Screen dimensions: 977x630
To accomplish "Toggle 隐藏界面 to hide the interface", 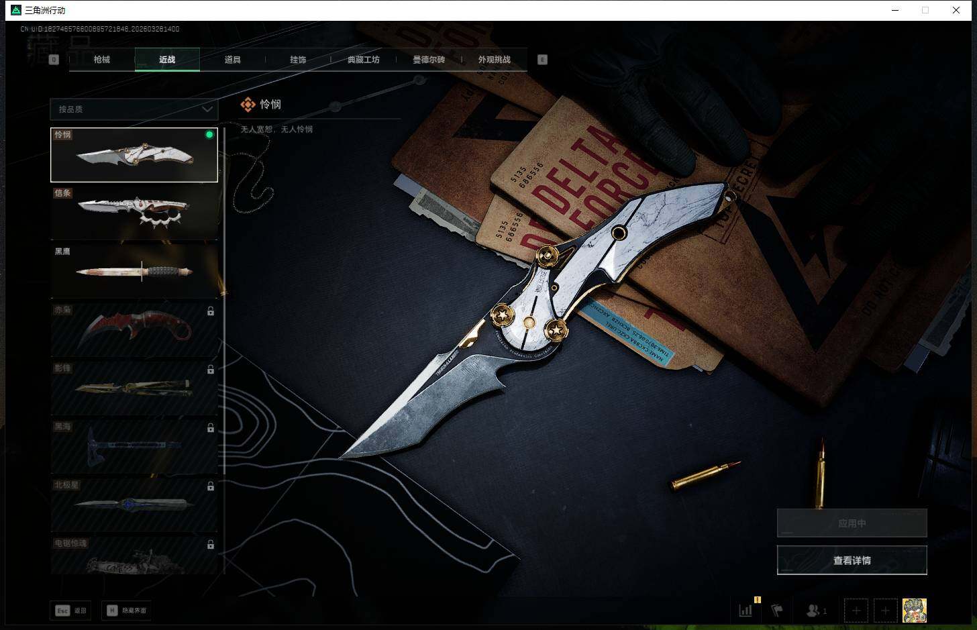I will [127, 611].
